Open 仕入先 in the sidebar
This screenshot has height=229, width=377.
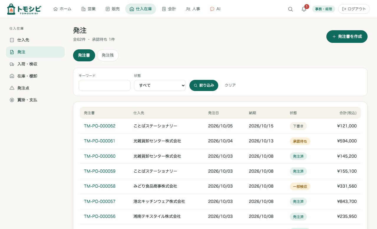35,40
